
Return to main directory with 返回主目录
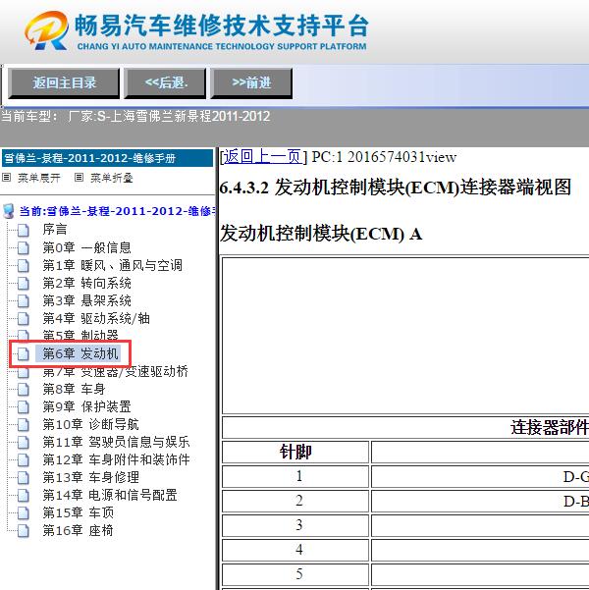[64, 83]
